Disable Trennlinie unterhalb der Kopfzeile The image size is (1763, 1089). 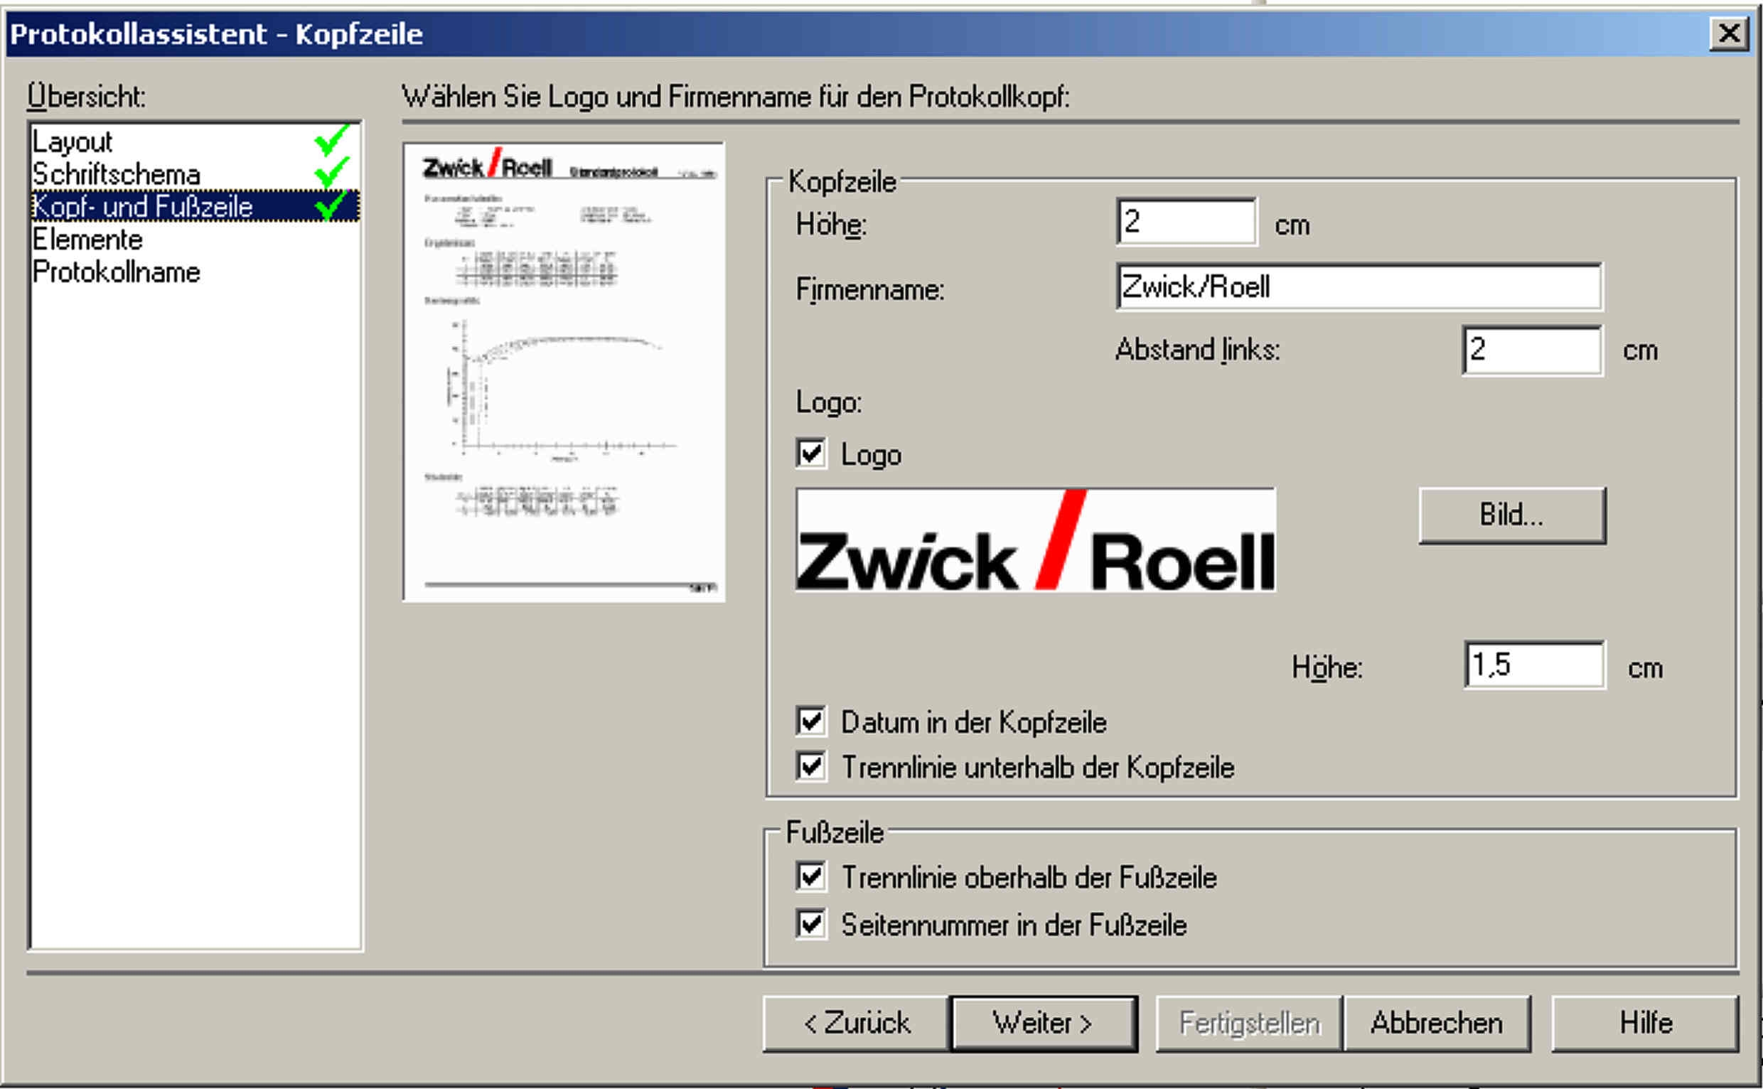coord(811,766)
